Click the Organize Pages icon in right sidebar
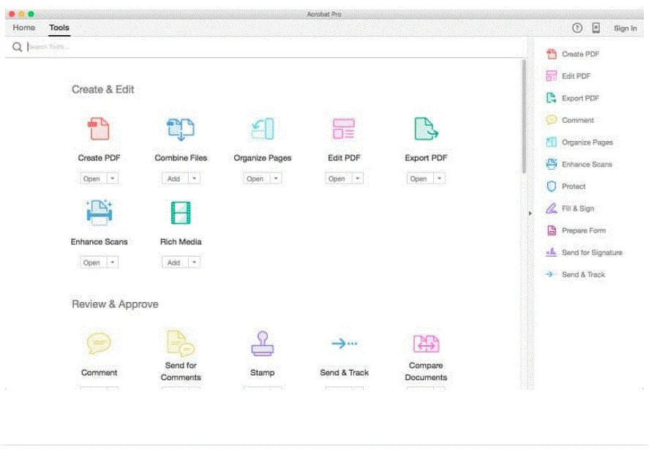649x449 pixels. [551, 142]
